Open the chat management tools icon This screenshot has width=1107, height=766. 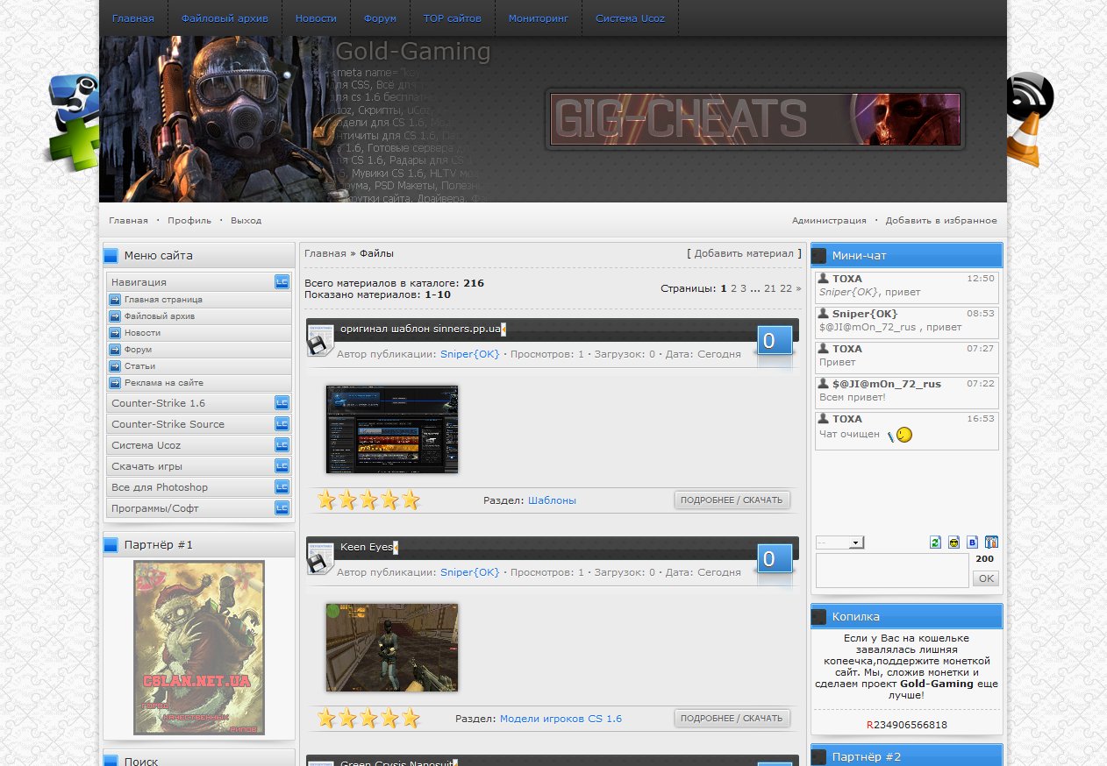tap(991, 543)
